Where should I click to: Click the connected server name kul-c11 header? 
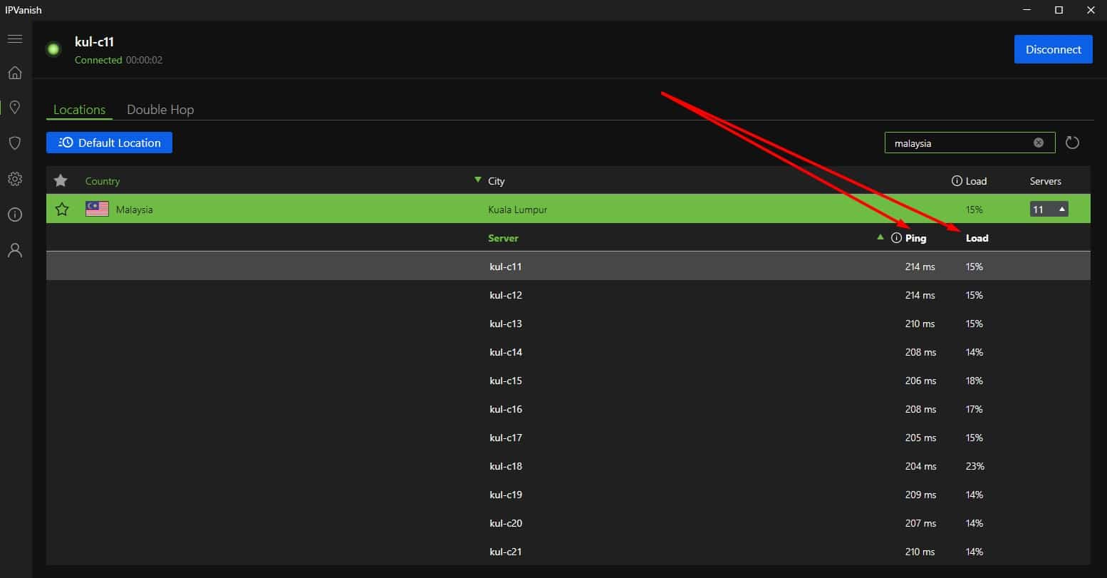pos(94,42)
